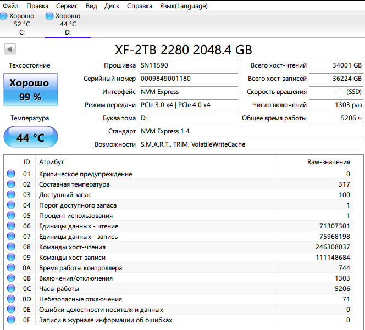The height and width of the screenshot is (330, 365).
Task: Open the Язык(Language) menu
Action: pyautogui.click(x=184, y=6)
